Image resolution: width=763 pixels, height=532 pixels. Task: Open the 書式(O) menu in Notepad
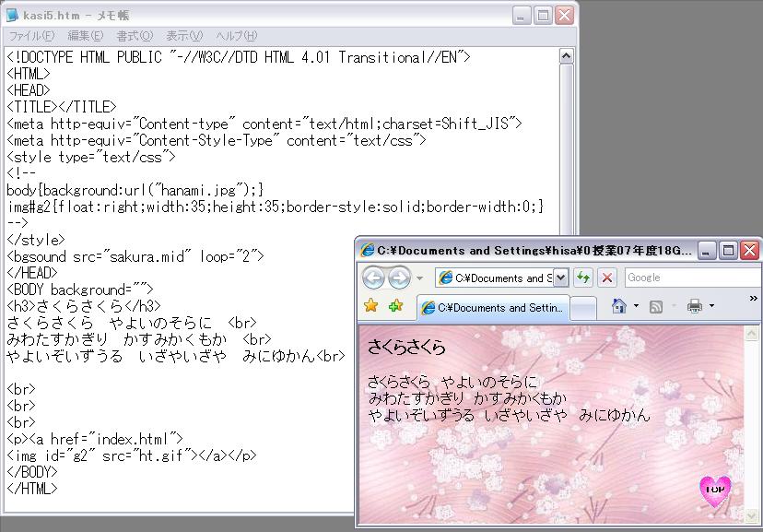135,36
